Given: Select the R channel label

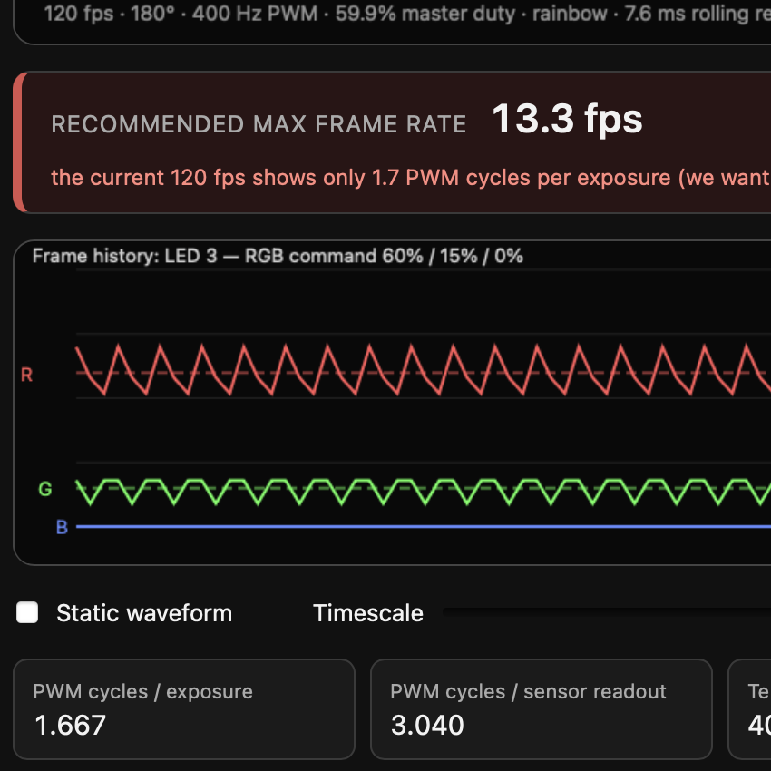Looking at the screenshot, I should coord(26,375).
